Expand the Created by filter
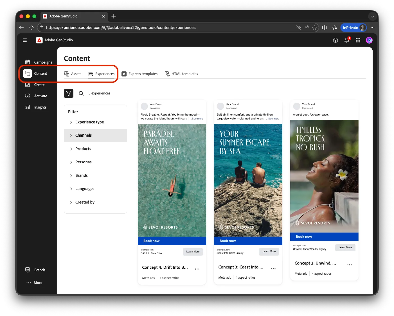The width and height of the screenshot is (394, 316). pyautogui.click(x=96, y=202)
